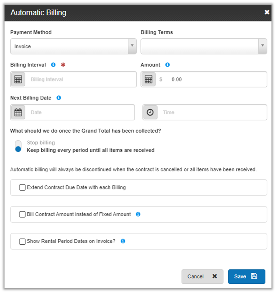The height and width of the screenshot is (293, 276).
Task: Click info icon beside Bill Contract Amount option
Action: tap(138, 214)
